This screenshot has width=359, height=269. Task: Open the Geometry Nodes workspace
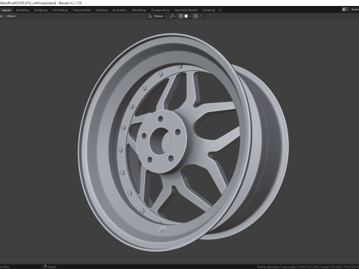tap(185, 10)
